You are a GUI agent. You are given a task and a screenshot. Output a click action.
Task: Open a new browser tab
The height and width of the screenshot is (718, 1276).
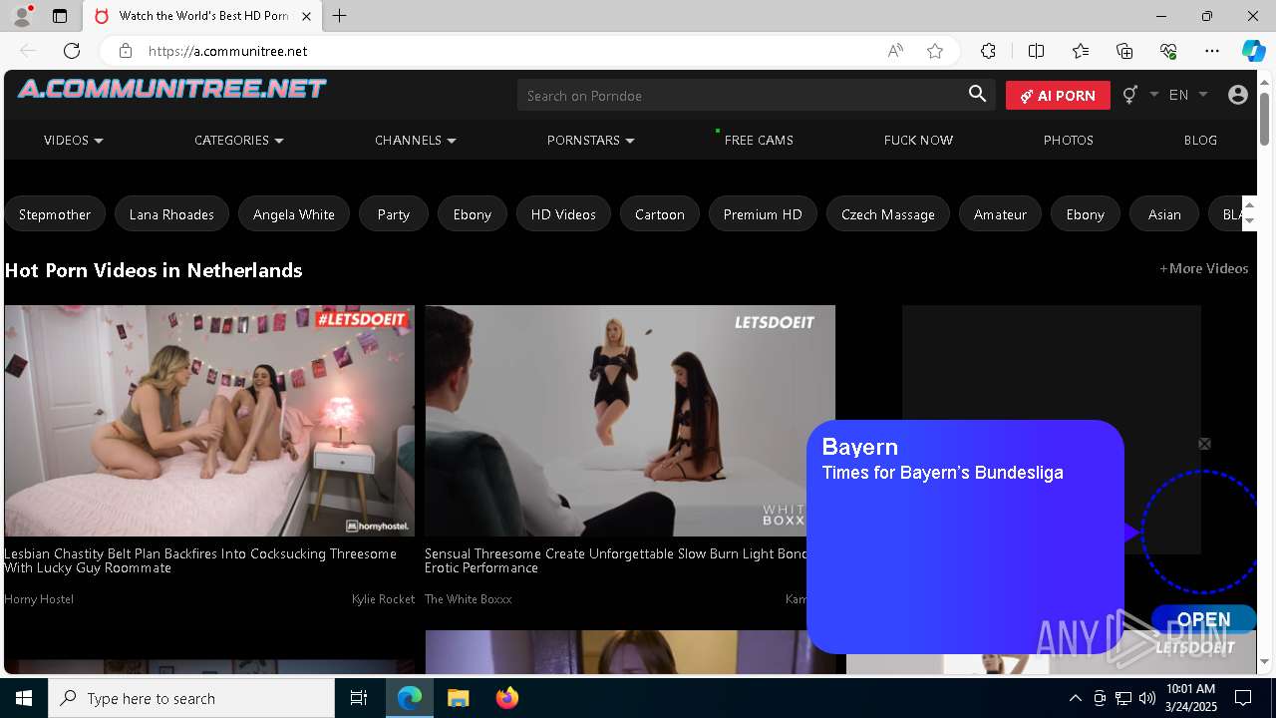(340, 16)
